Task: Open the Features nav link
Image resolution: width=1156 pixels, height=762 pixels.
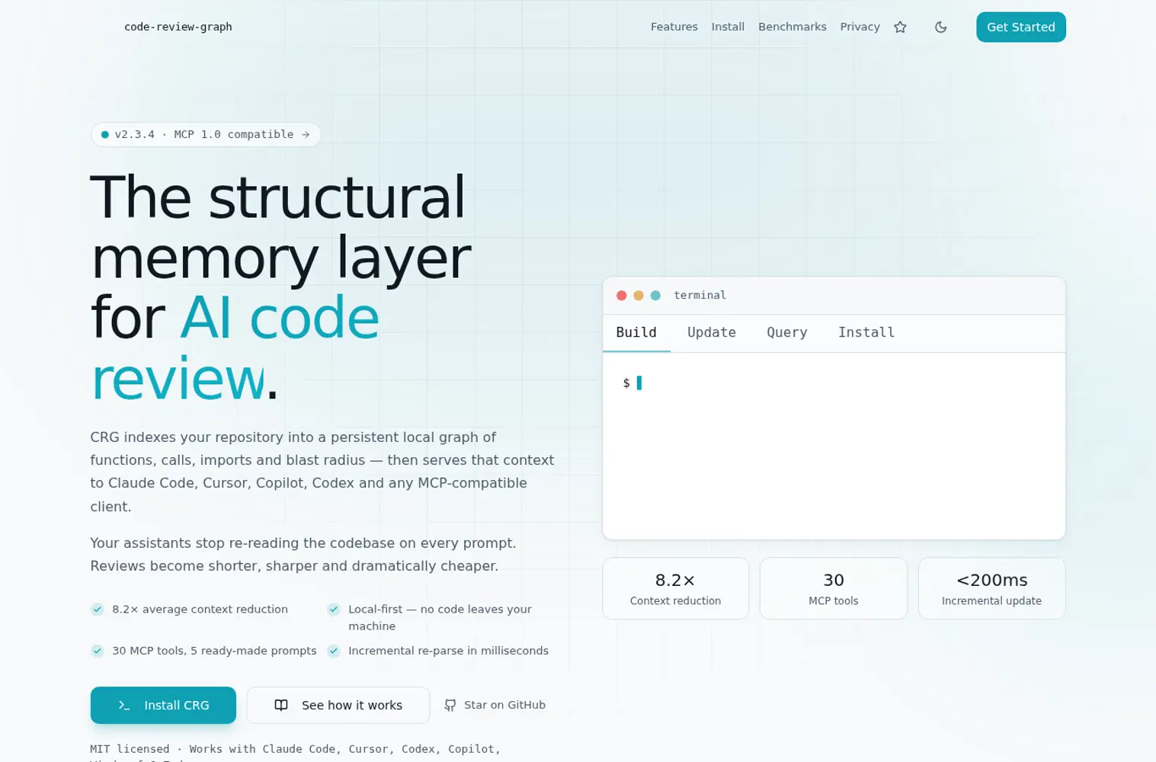Action: click(x=674, y=27)
